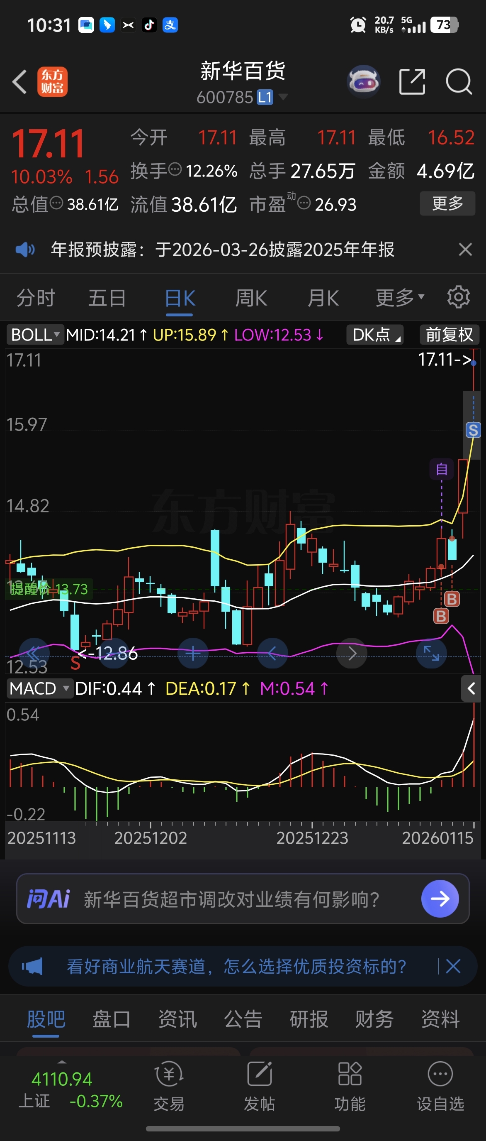Image resolution: width=486 pixels, height=1141 pixels.
Task: Send the 问AI question arrow button
Action: (440, 899)
